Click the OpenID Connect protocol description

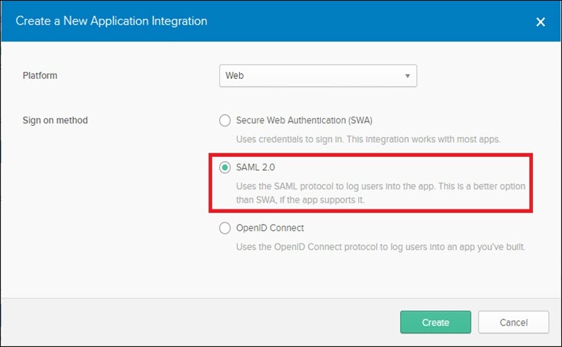(x=381, y=247)
